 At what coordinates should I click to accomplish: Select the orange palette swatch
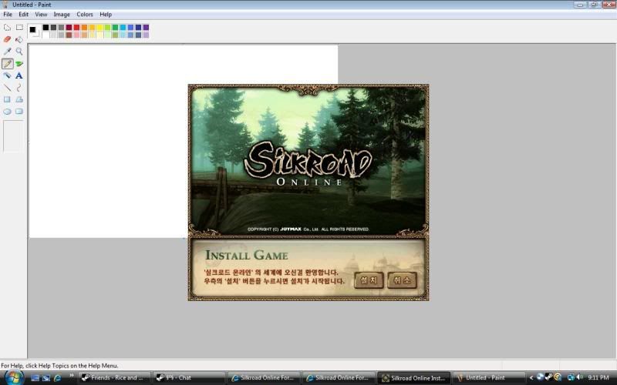coord(84,27)
